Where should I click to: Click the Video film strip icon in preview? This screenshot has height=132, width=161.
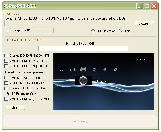click(x=72, y=69)
